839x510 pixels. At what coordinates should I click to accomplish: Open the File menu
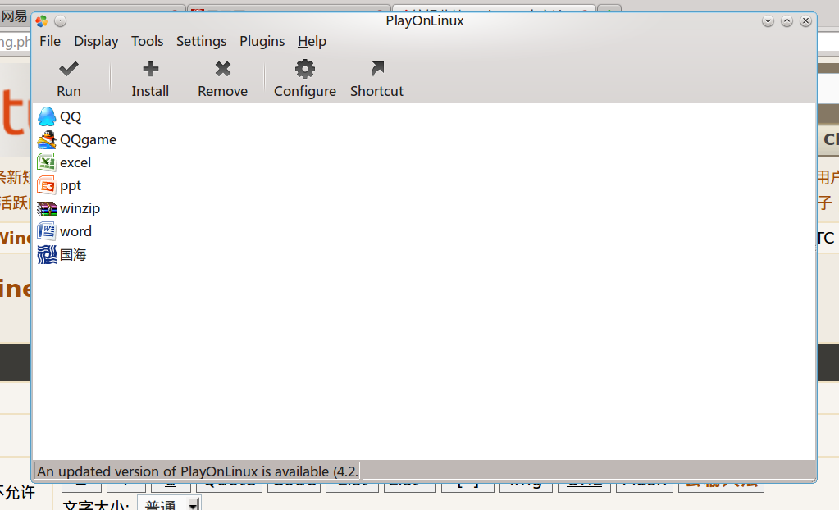(x=50, y=41)
